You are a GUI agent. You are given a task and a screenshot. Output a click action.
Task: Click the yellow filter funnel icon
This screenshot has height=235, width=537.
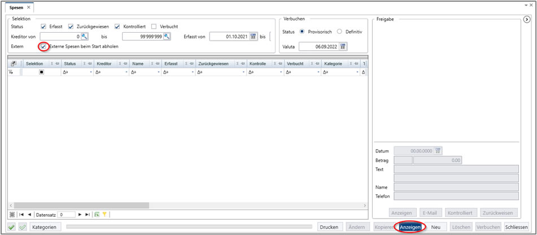pyautogui.click(x=104, y=215)
